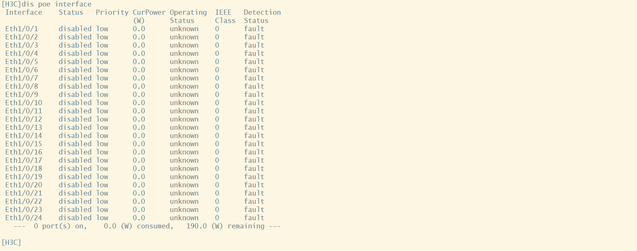Click the empty [H3C] prompt at bottom
This screenshot has width=637, height=251.
(11, 242)
